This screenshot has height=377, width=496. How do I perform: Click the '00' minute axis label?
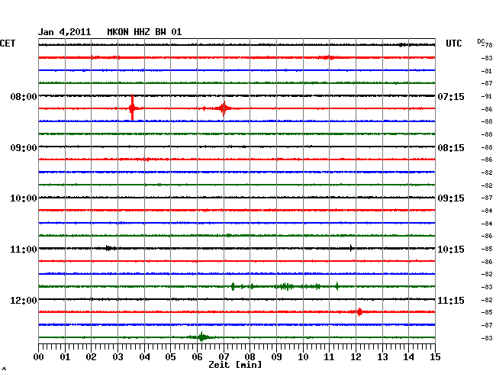coord(39,357)
